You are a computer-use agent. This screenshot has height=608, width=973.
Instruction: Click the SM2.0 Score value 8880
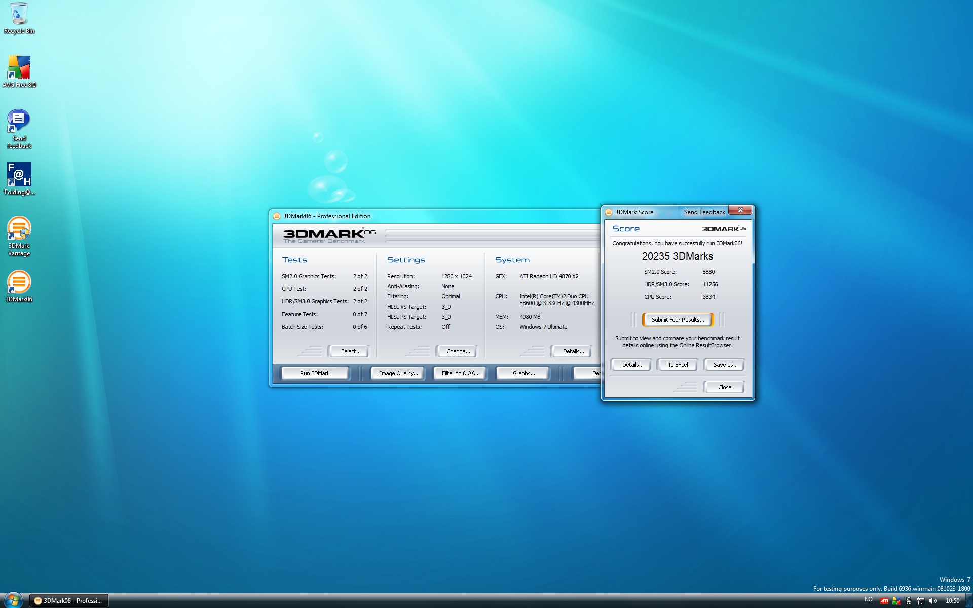pos(708,272)
